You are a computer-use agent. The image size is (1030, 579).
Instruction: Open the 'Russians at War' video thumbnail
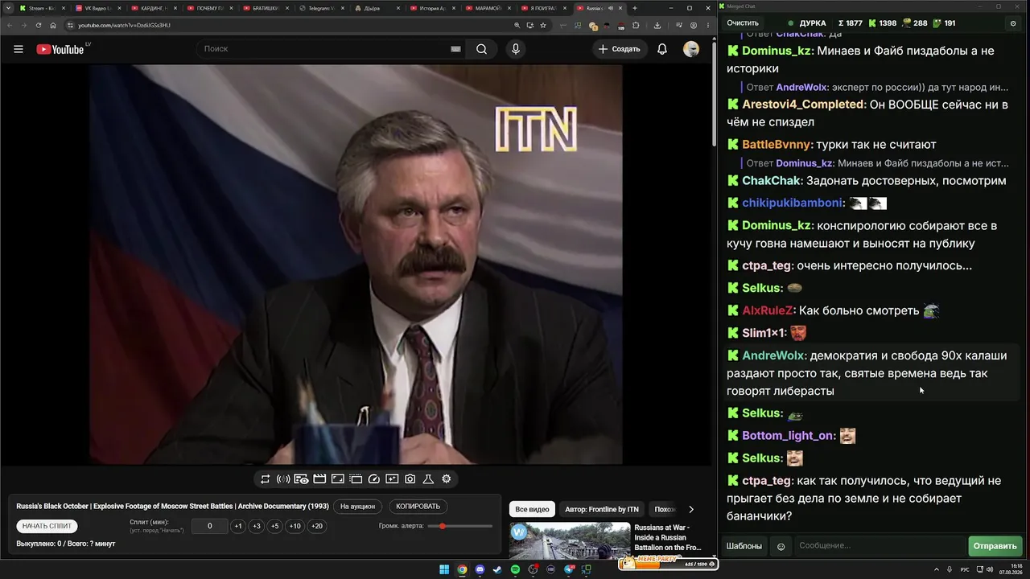(570, 540)
